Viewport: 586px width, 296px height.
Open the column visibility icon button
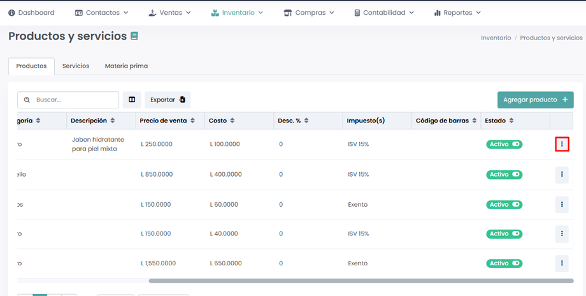(132, 100)
